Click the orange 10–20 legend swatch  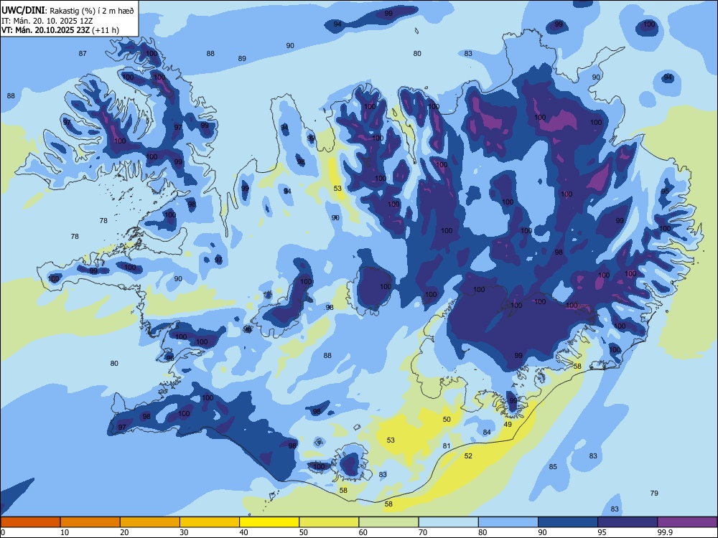(x=90, y=522)
